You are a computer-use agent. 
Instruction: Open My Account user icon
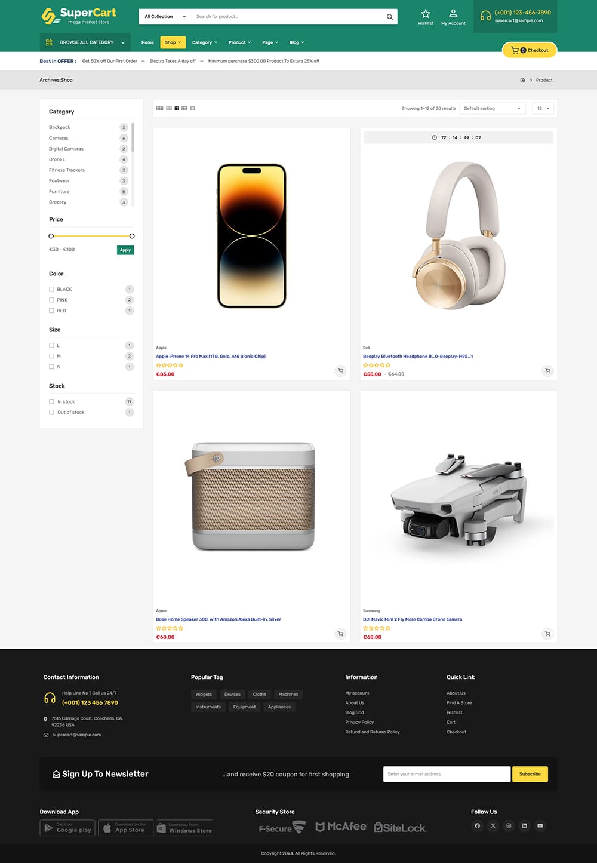coord(453,13)
